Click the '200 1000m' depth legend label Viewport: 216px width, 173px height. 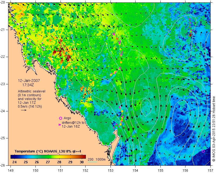tap(97, 159)
